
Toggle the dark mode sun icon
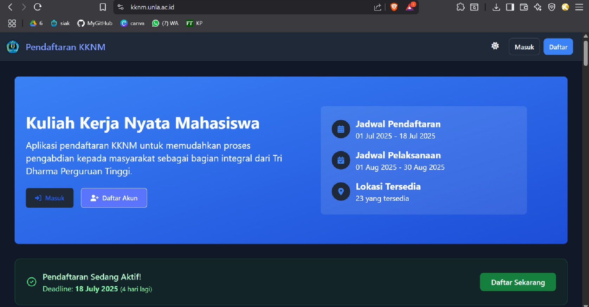coord(495,46)
